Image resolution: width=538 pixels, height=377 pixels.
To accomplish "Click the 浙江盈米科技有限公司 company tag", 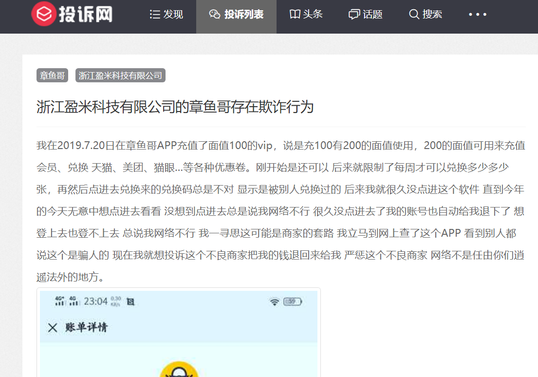I will tap(120, 75).
